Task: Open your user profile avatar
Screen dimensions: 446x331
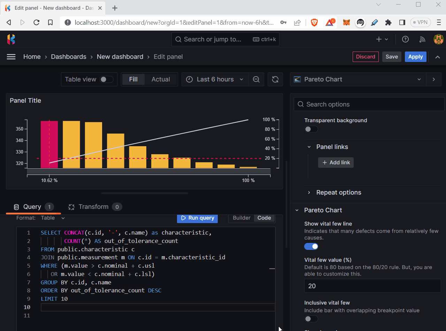Action: [x=438, y=39]
